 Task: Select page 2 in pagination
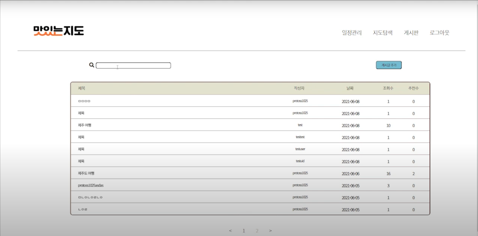point(257,231)
